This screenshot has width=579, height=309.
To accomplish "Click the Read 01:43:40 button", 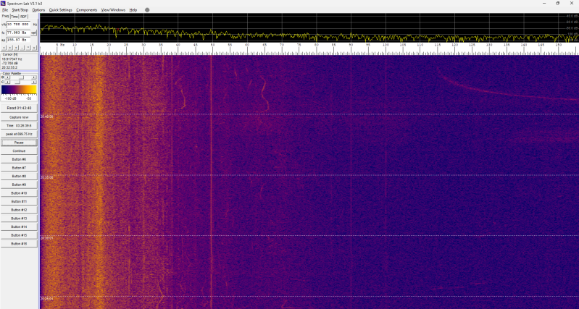I will [x=19, y=108].
